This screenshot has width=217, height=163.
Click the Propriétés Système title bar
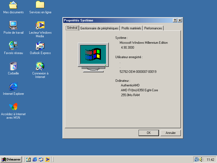(118, 20)
